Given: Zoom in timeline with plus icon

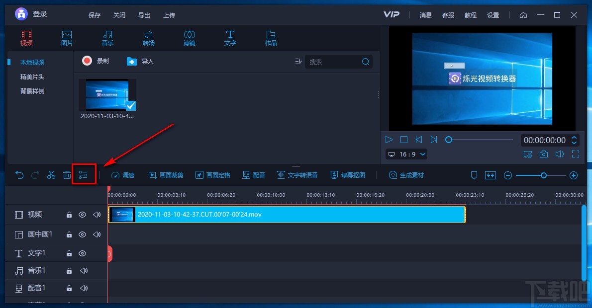Looking at the screenshot, I should 574,175.
